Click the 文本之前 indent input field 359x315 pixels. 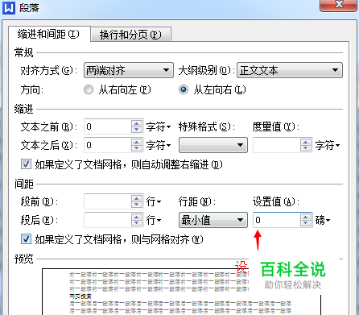pos(108,126)
